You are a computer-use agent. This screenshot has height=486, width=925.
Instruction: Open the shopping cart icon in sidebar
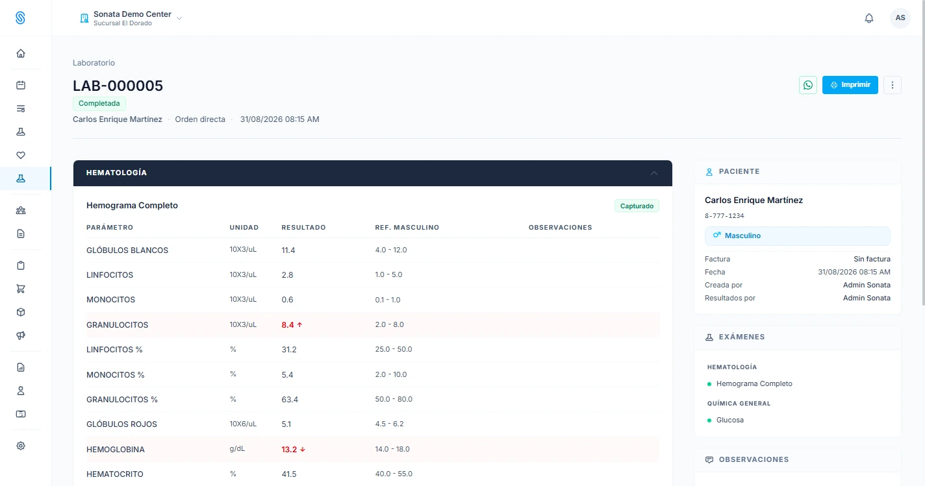(x=21, y=289)
